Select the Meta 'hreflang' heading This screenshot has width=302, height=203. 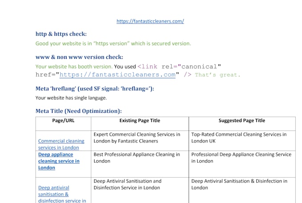pyautogui.click(x=95, y=88)
